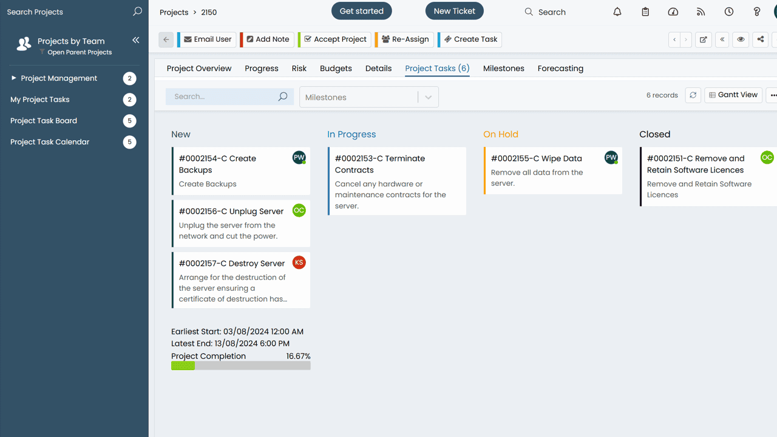Viewport: 777px width, 437px height.
Task: Click Email User button
Action: pos(207,39)
